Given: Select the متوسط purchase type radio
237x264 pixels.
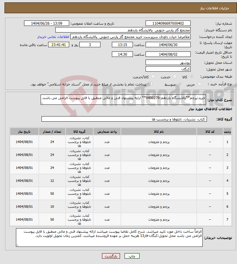Looking at the screenshot, I should coord(180,84).
